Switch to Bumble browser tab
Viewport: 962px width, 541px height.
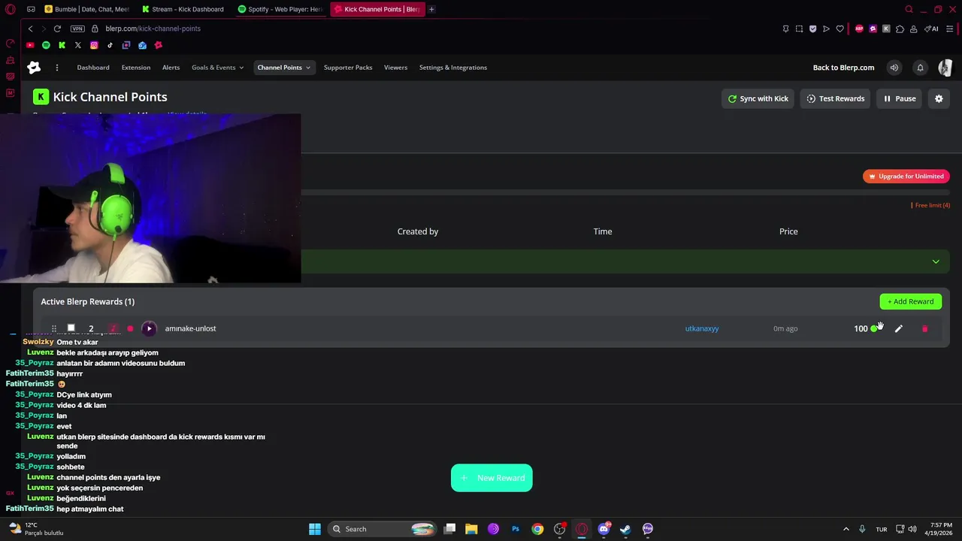click(87, 9)
